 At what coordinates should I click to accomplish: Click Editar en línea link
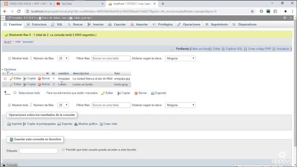200,49
